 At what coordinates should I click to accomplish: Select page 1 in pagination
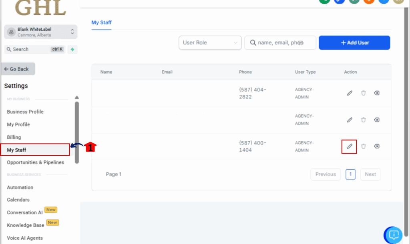(x=350, y=174)
